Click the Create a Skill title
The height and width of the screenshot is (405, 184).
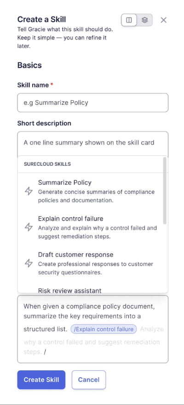pyautogui.click(x=42, y=19)
